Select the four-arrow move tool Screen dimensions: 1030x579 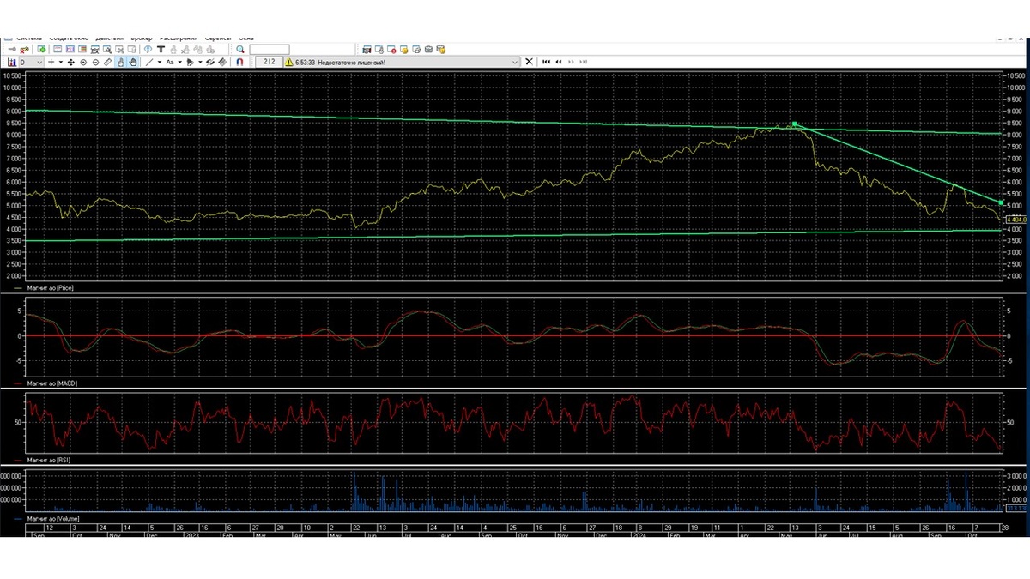tap(70, 62)
